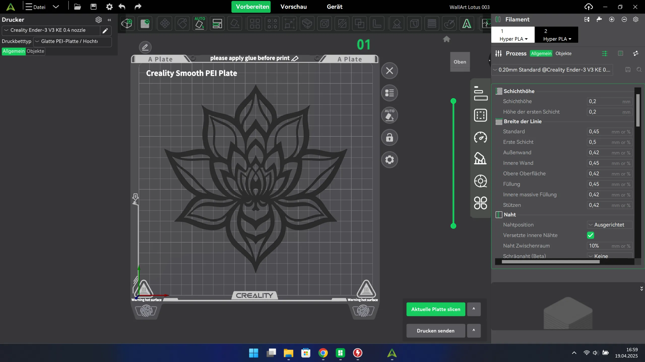Open the Gerät tab
The image size is (645, 362).
(334, 7)
